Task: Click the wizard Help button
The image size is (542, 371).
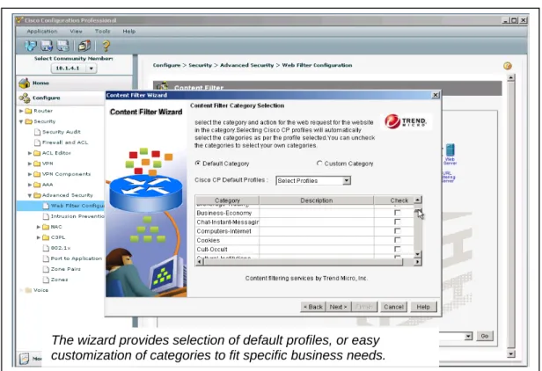Action: 423,307
